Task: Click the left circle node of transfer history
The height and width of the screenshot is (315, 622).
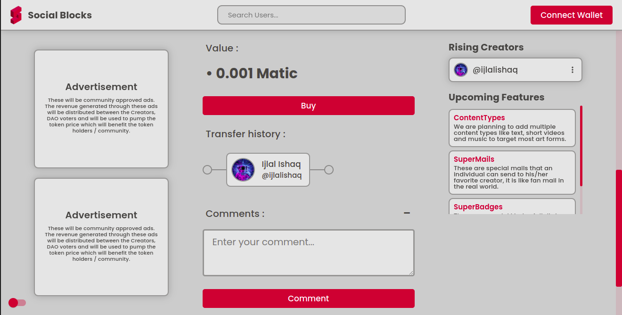Action: [207, 170]
